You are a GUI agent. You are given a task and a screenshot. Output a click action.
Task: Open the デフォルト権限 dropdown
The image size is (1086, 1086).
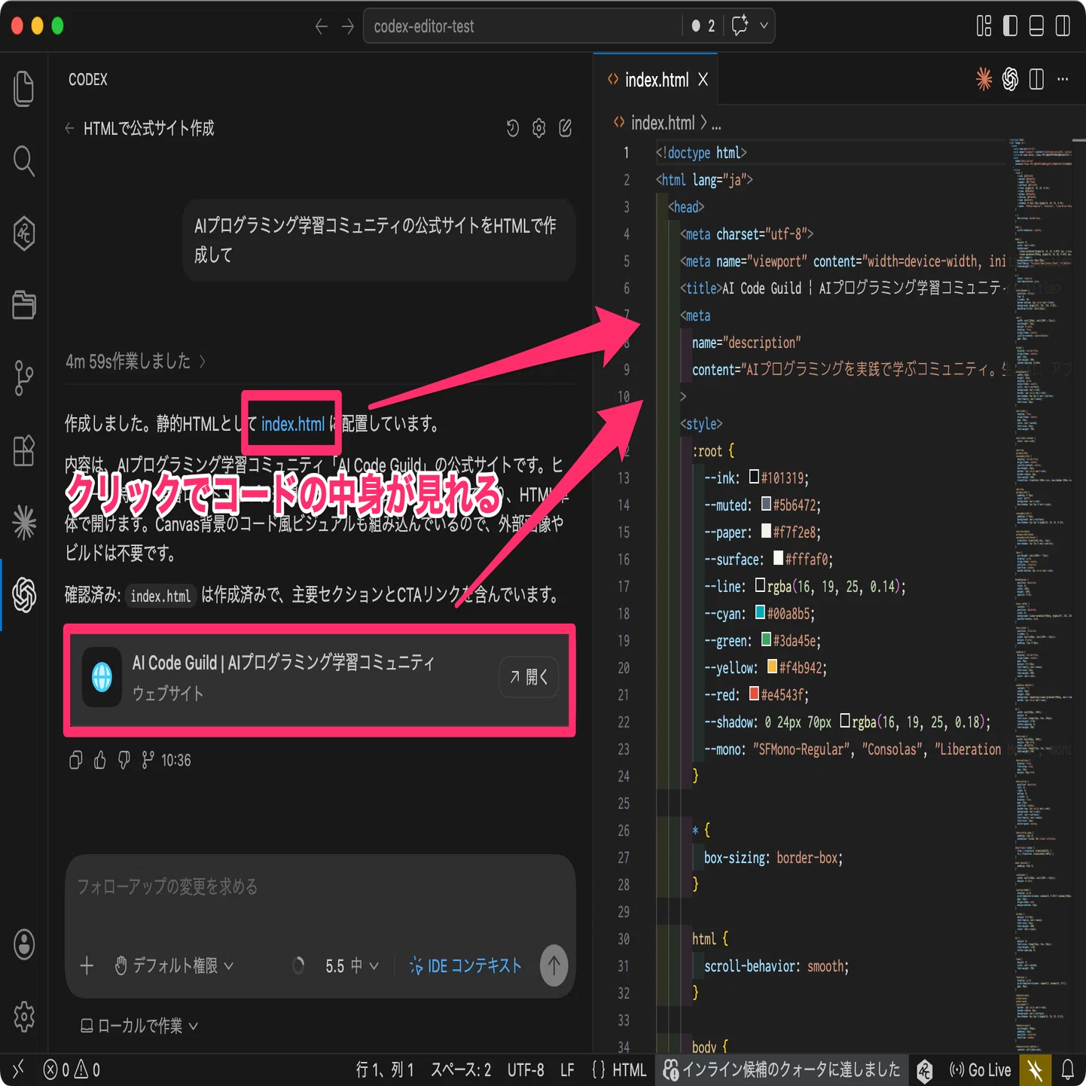click(x=174, y=966)
